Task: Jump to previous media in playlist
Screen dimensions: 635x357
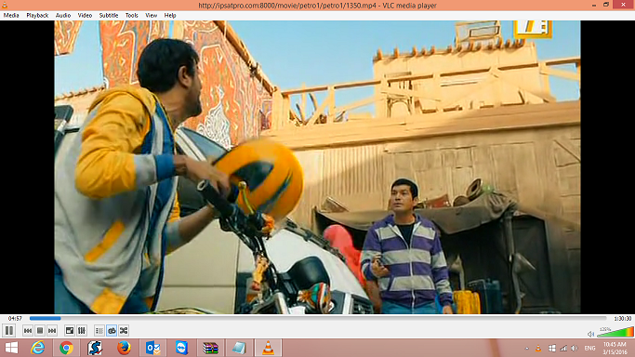Action: coord(28,331)
